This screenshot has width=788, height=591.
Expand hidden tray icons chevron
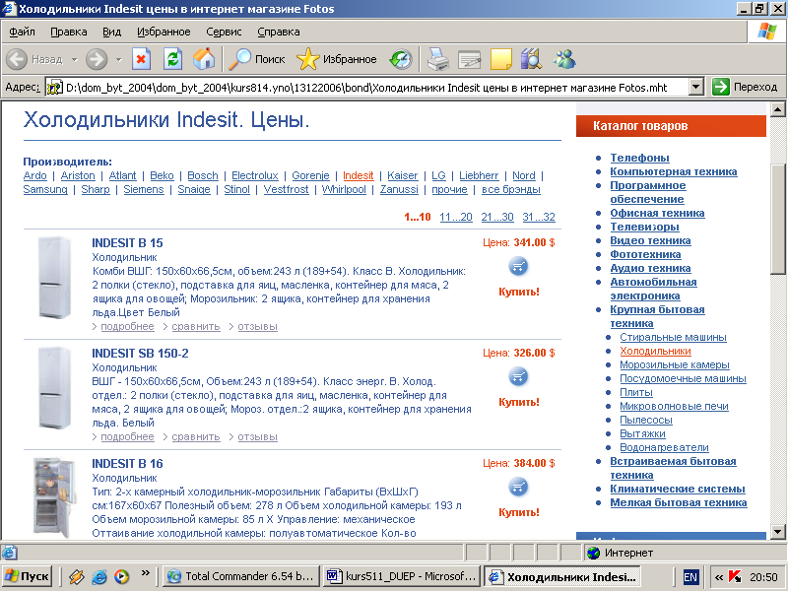coord(719,577)
